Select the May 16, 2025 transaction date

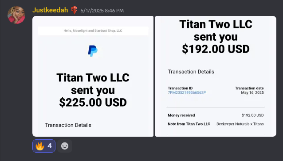tap(252, 92)
